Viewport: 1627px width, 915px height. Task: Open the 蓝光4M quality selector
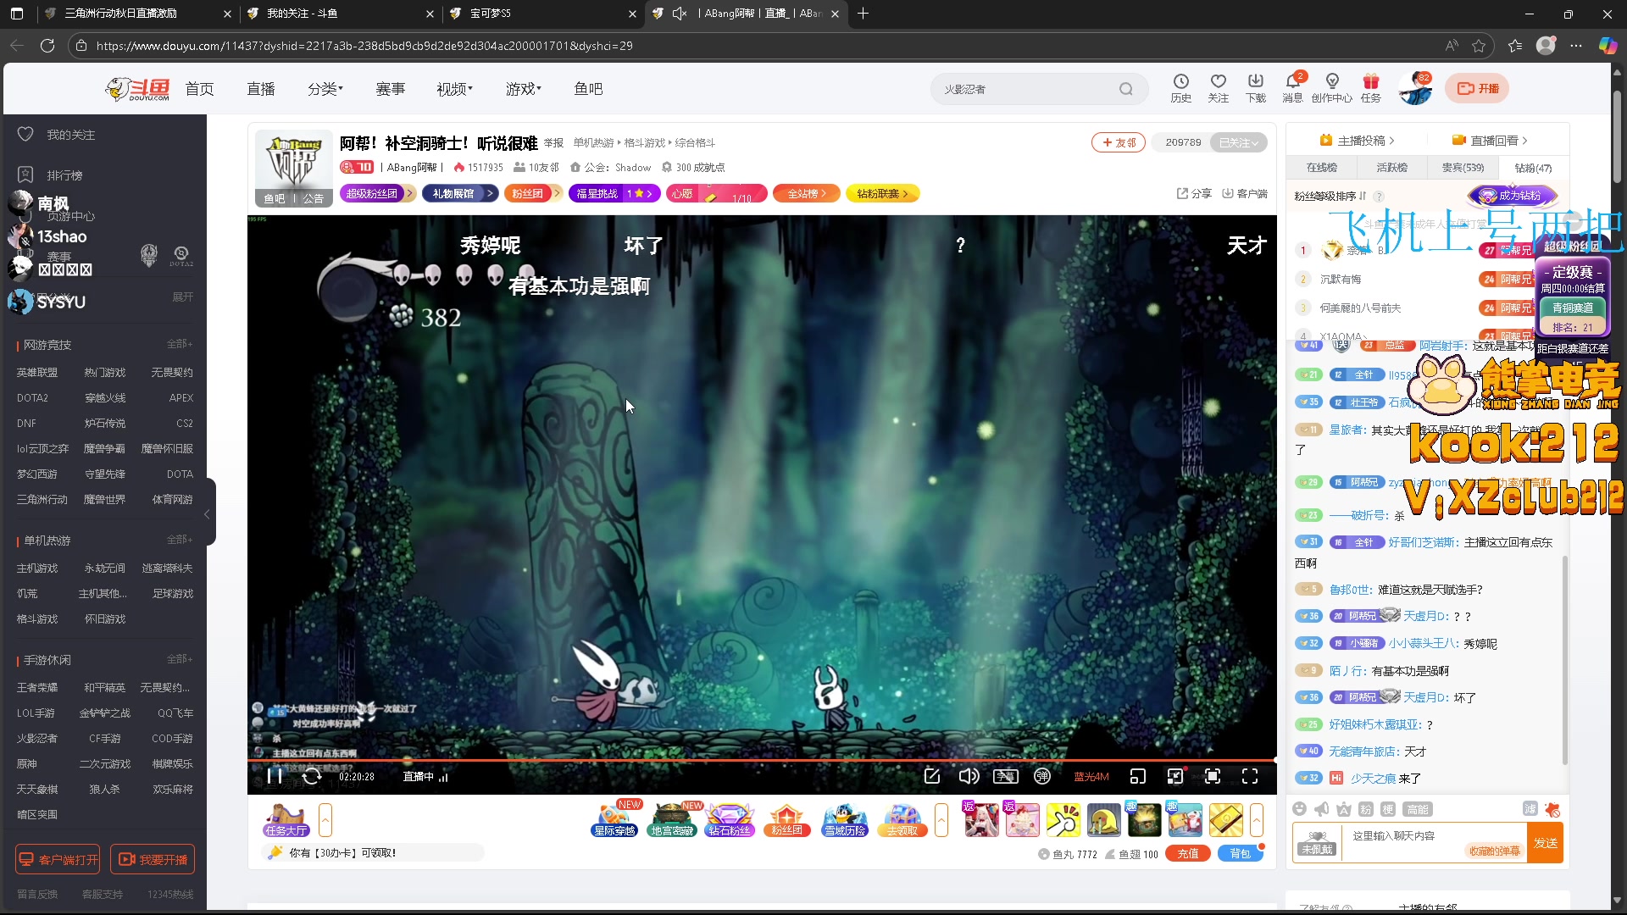pyautogui.click(x=1091, y=776)
